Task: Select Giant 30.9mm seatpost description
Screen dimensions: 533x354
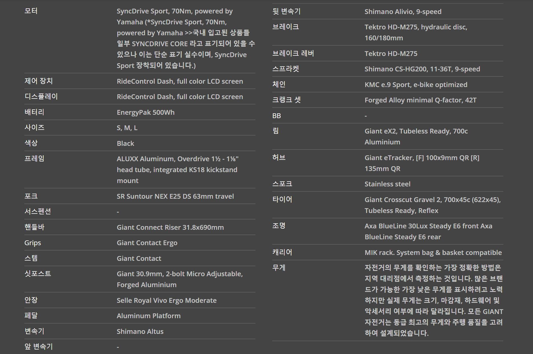Action: (x=180, y=279)
